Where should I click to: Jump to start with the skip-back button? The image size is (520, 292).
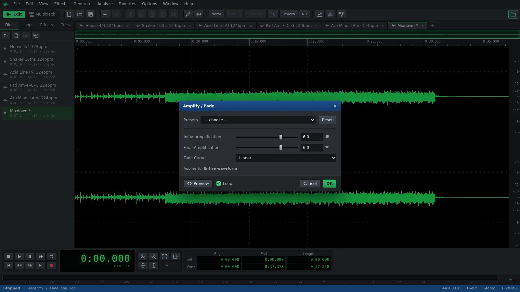click(8, 265)
